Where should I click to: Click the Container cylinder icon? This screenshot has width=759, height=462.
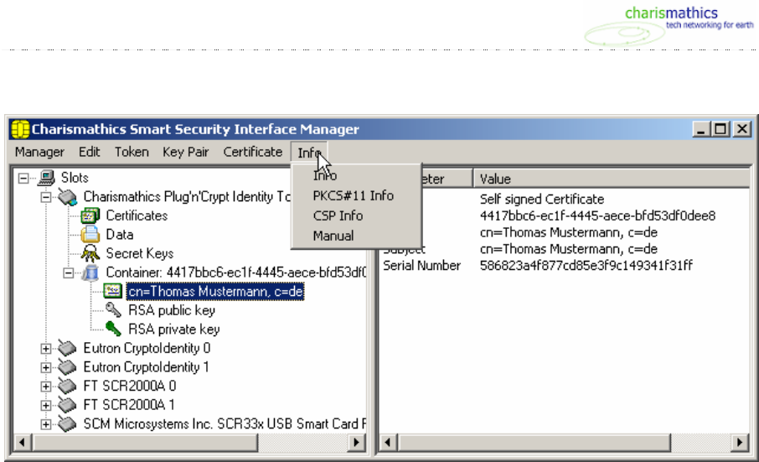(x=90, y=273)
